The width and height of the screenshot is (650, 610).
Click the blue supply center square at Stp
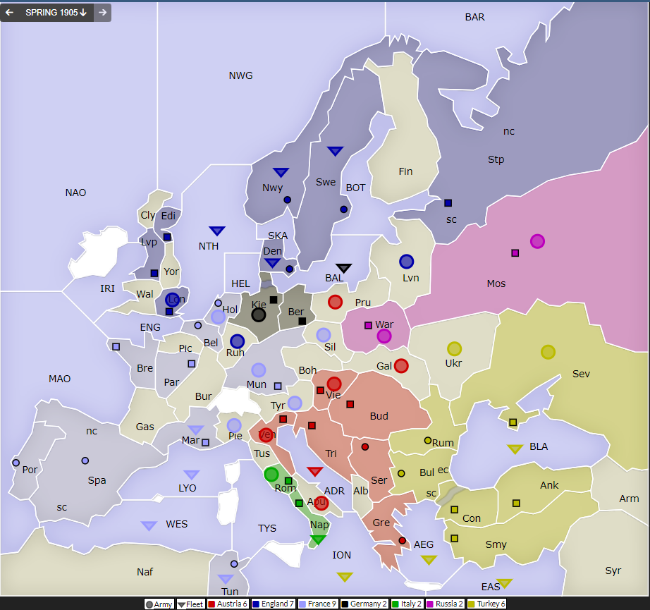448,203
